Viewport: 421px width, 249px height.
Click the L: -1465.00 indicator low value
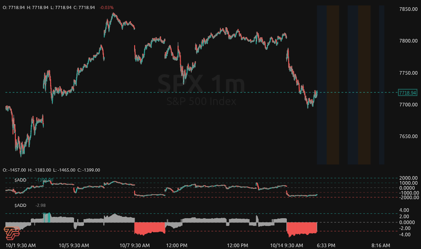coord(64,170)
